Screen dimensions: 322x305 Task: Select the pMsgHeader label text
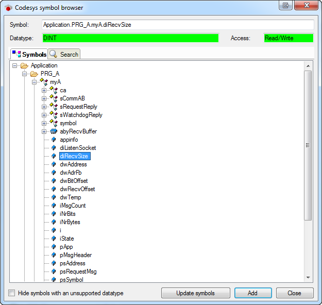76,255
